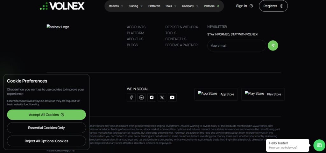
Task: Click the Register button
Action: tap(273, 6)
